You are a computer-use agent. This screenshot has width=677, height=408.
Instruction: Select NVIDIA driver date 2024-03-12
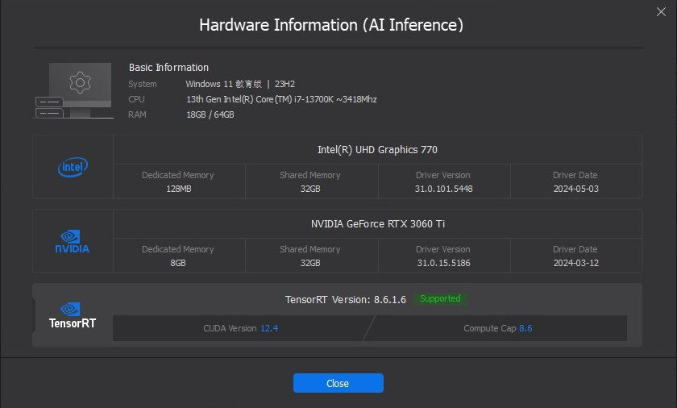[576, 263]
